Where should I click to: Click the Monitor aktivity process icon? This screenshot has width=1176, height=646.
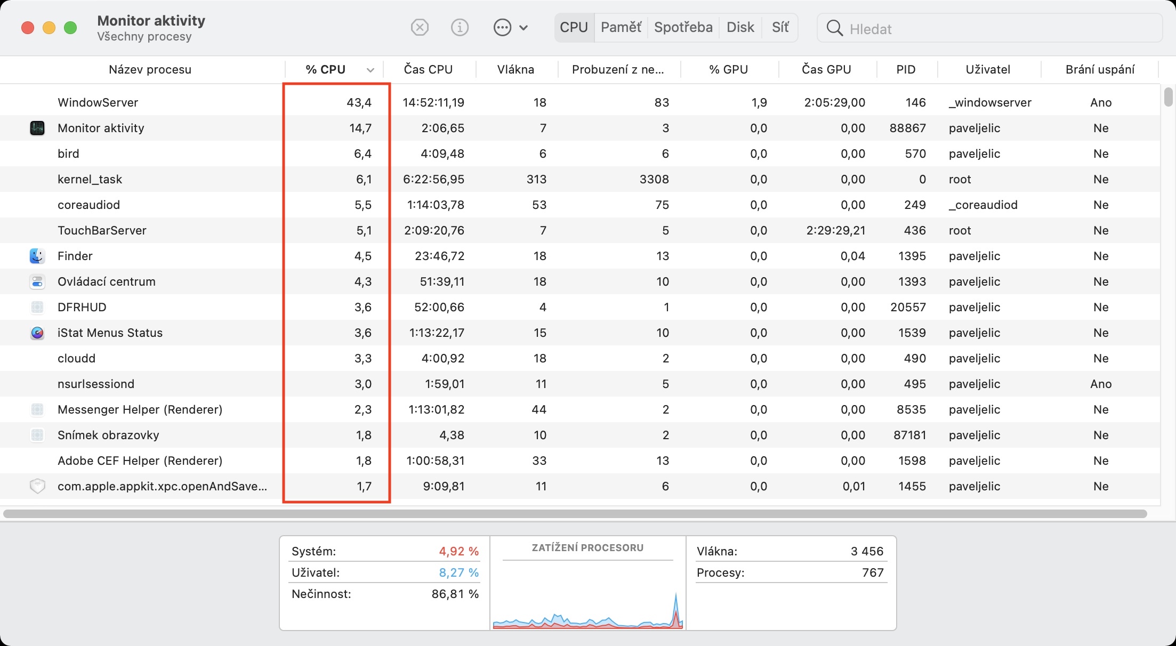[37, 128]
